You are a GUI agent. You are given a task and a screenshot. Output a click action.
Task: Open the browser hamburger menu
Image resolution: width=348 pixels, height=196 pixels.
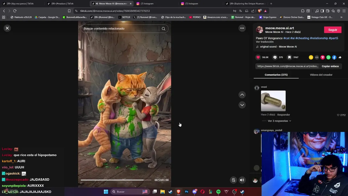click(x=344, y=11)
